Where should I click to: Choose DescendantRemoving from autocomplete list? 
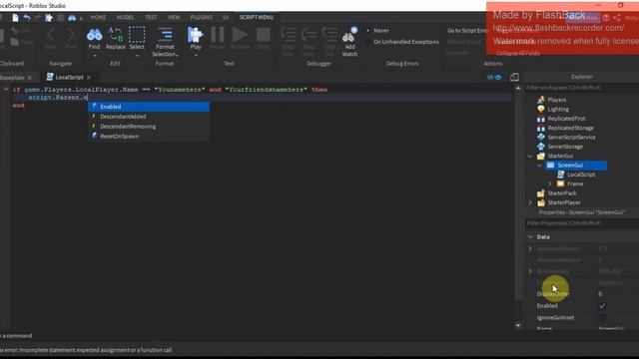(x=149, y=127)
